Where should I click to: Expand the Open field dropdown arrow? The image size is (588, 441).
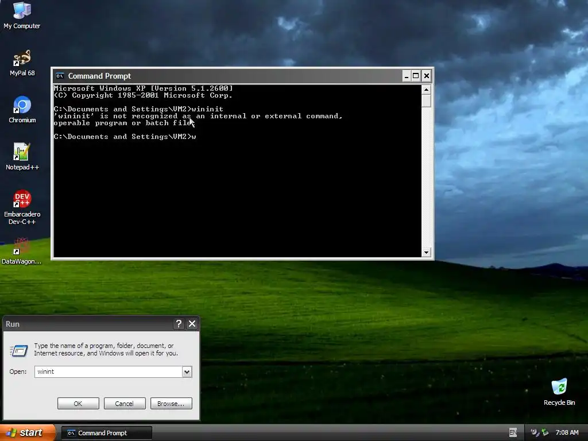click(187, 372)
